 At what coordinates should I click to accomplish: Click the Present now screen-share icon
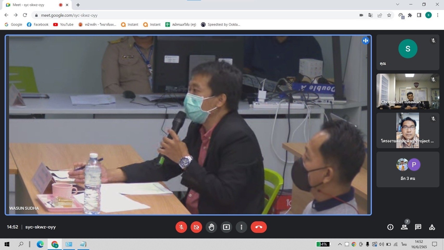[226, 227]
